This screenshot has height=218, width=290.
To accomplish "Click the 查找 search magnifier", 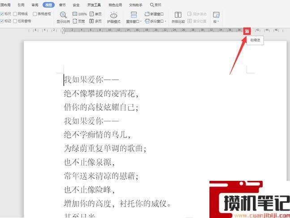I will point(152,5).
